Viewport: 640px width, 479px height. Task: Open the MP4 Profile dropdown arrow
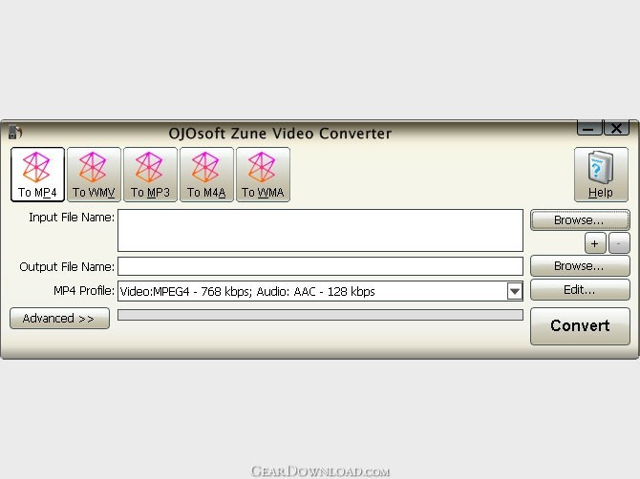tap(515, 291)
